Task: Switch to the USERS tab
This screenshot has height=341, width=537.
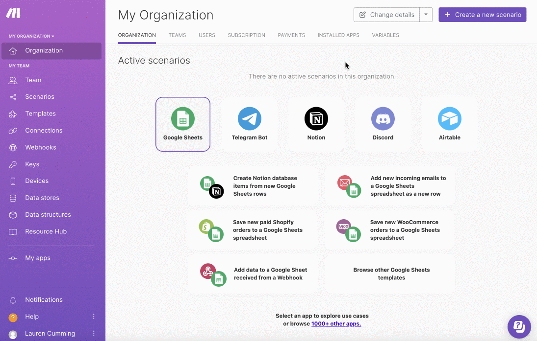Action: tap(207, 35)
